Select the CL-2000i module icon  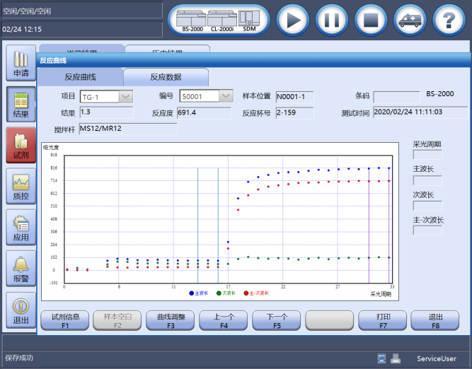pos(222,20)
